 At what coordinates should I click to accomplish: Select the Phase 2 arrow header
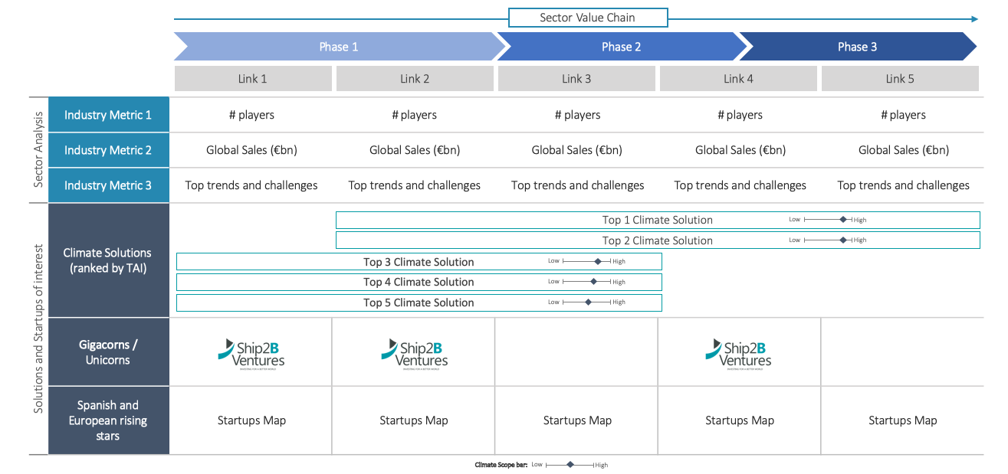coord(621,47)
